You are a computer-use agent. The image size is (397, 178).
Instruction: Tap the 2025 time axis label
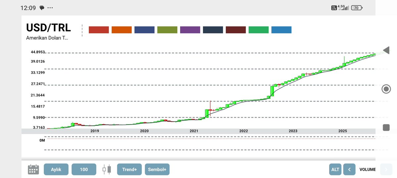point(343,131)
